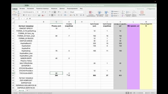Switch to the Формулы tab
Viewport: 168px width, 94px height.
[x=54, y=9]
